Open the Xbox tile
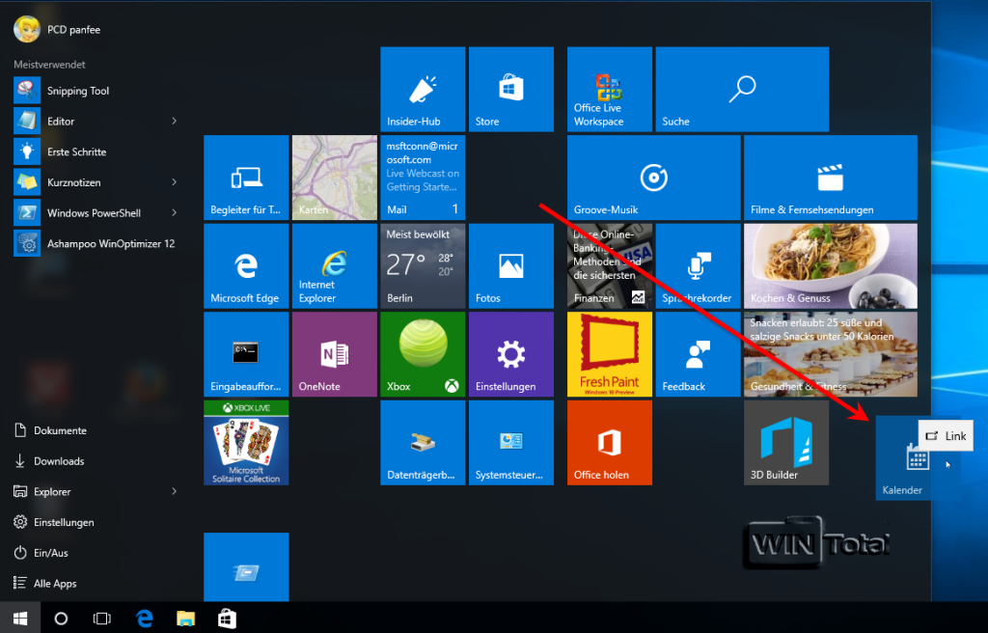 point(423,354)
